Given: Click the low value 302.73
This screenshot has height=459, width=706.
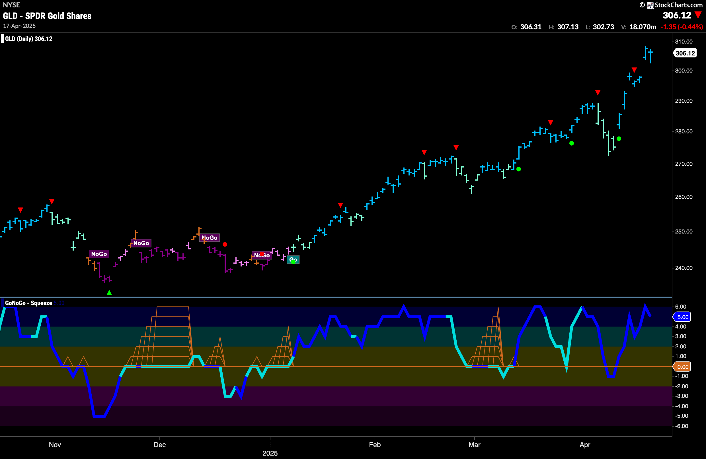Looking at the screenshot, I should tap(603, 27).
